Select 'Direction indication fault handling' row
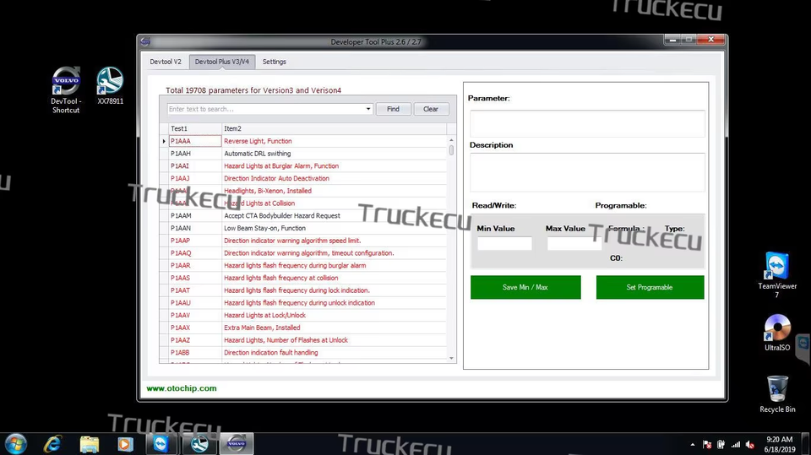Screen dimensions: 811x455 coord(308,352)
